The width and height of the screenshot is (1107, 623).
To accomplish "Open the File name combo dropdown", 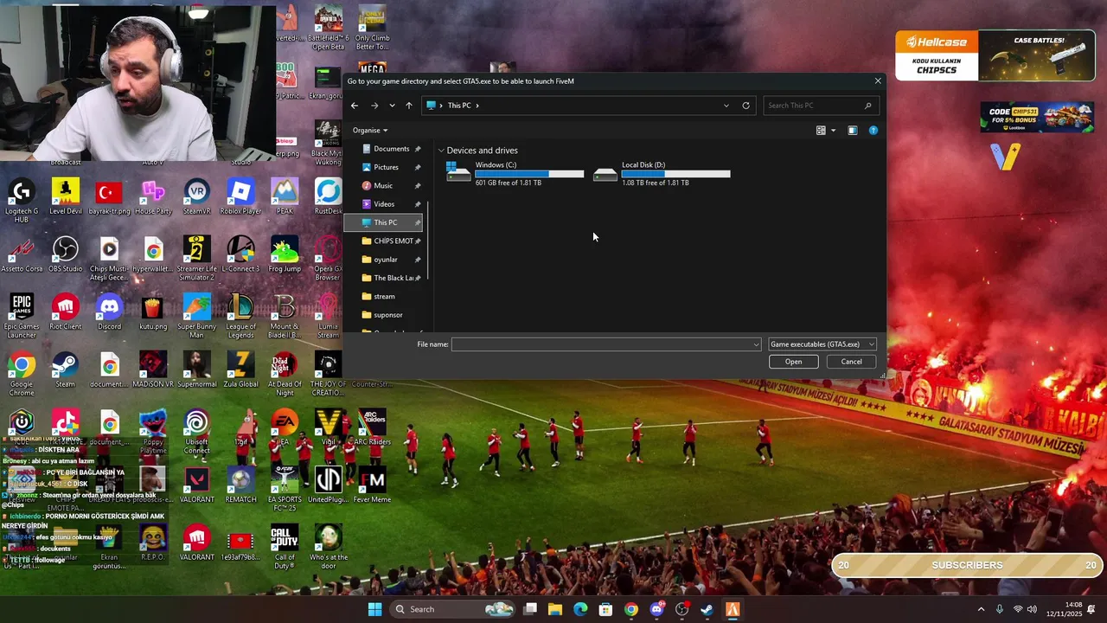I will [756, 344].
